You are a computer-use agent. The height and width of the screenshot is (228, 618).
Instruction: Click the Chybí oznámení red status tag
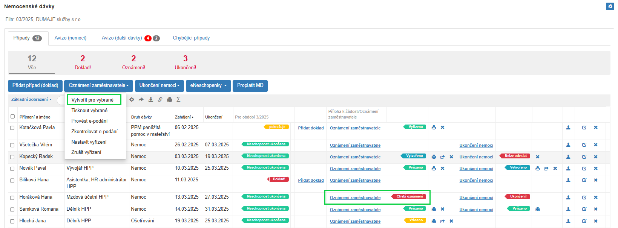[x=409, y=196]
